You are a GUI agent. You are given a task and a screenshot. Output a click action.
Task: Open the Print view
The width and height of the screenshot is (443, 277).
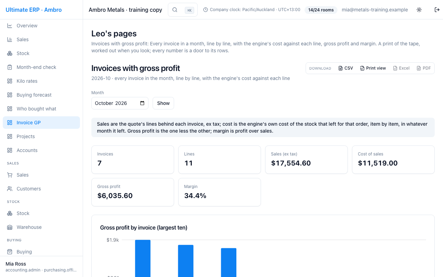pyautogui.click(x=373, y=68)
